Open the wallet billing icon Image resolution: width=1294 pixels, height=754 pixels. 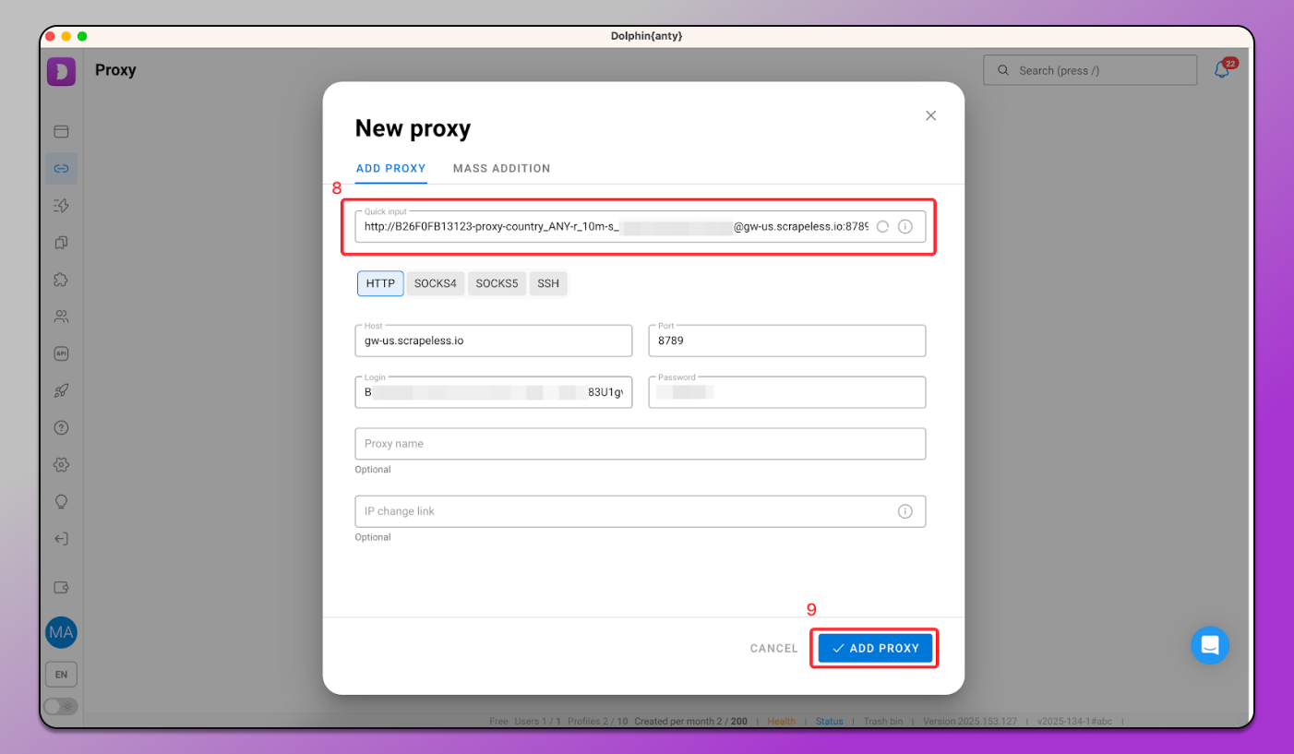[61, 587]
